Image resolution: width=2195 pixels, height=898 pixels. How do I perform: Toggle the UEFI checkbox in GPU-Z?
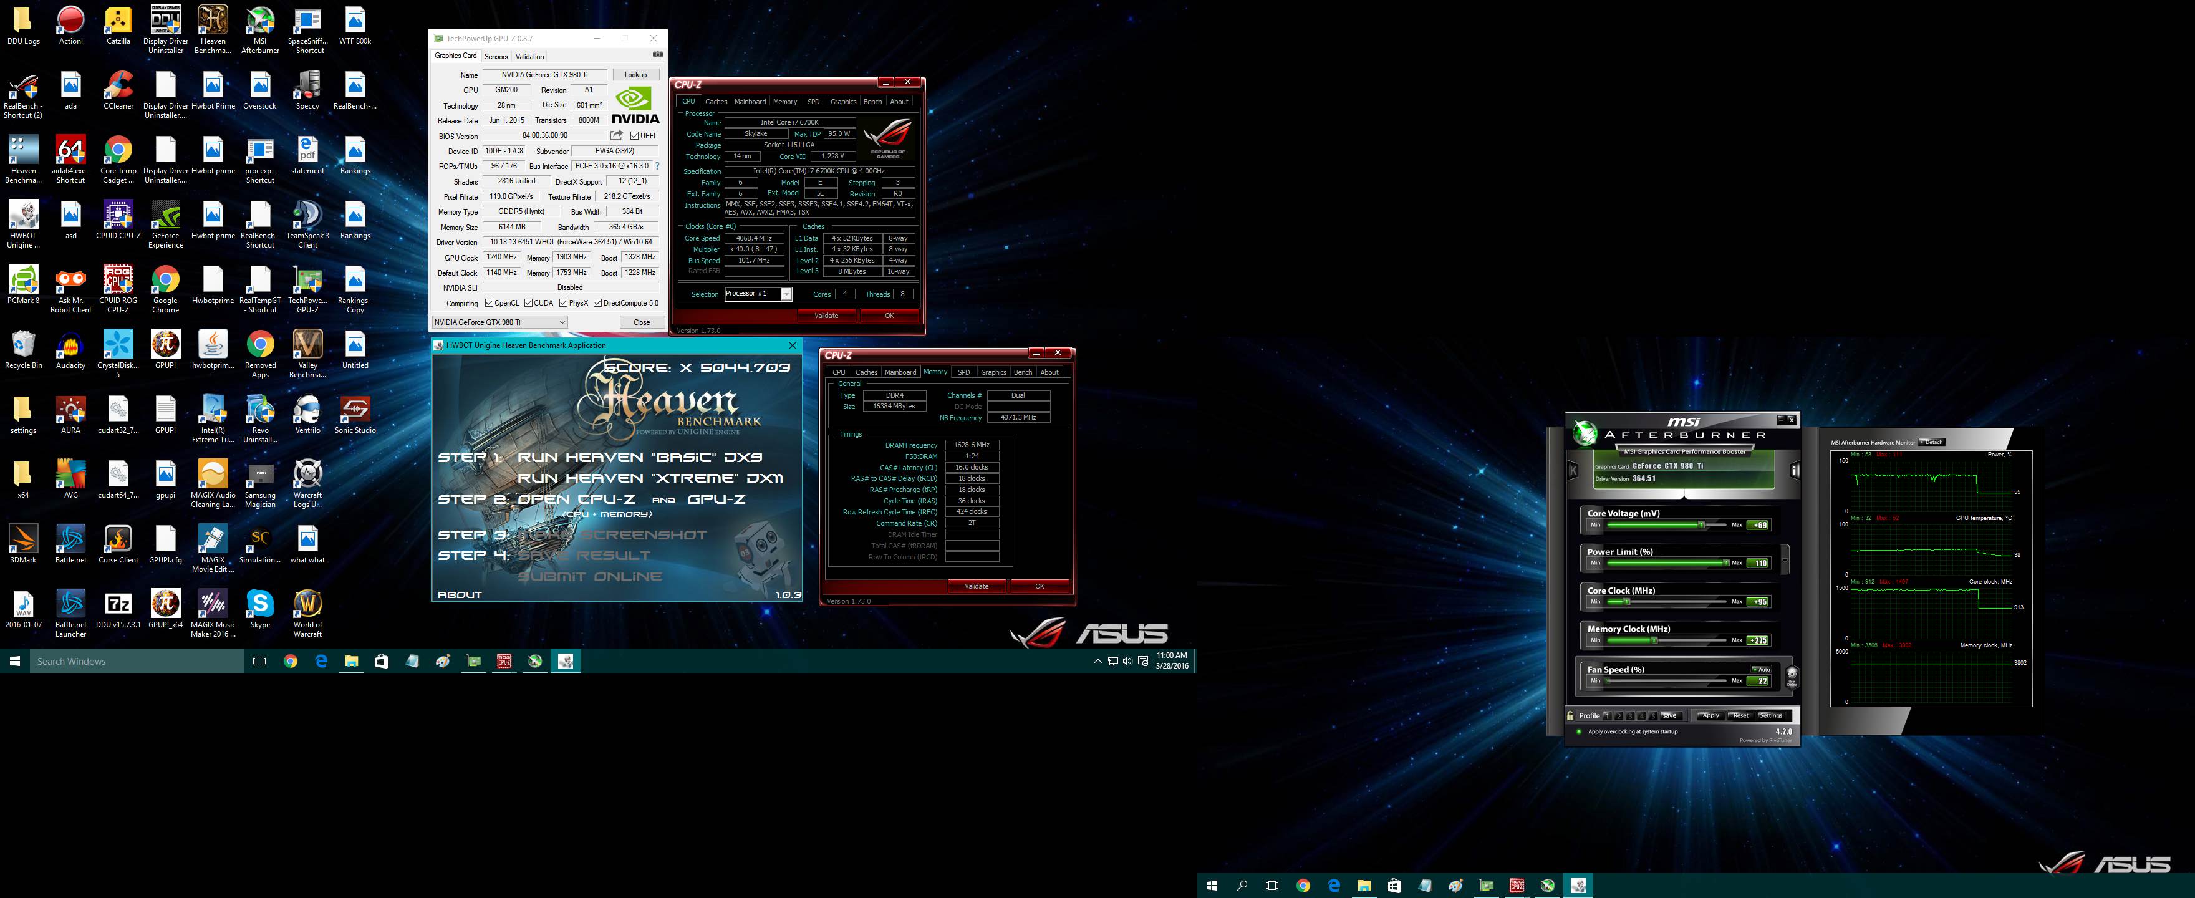(x=634, y=135)
